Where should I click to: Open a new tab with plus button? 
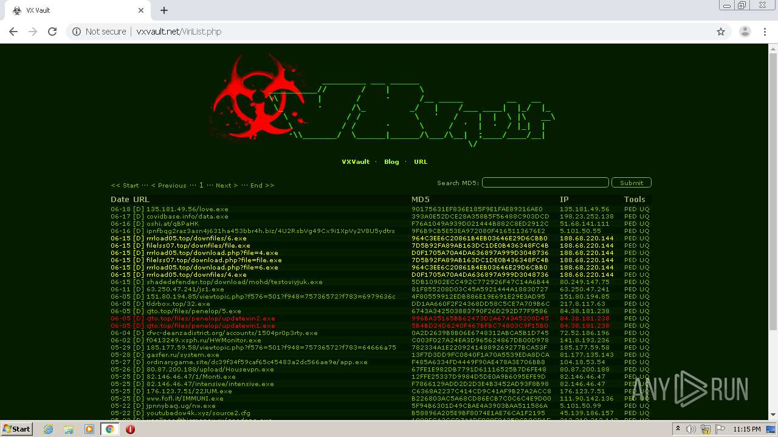[164, 10]
